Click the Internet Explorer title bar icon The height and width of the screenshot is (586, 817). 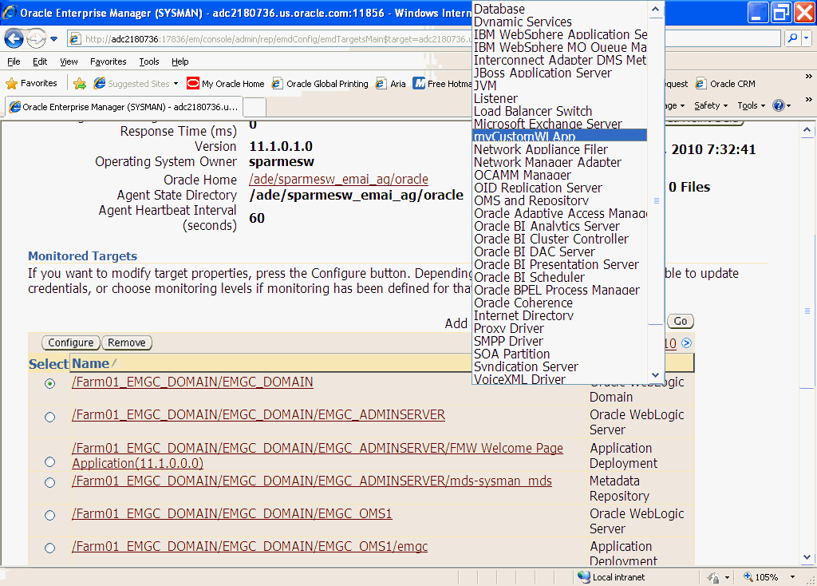pos(9,12)
